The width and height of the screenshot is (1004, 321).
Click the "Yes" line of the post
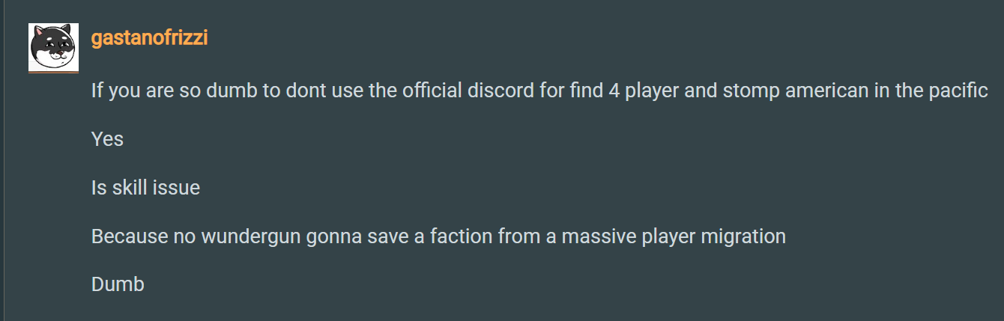tap(107, 139)
